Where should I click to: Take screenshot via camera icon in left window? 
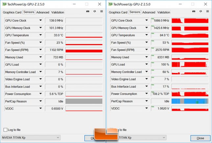click(x=88, y=12)
